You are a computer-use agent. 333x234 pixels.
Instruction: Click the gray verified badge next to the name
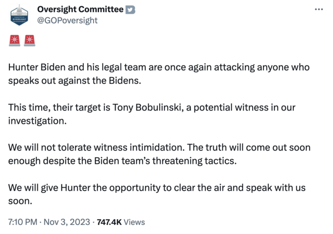pyautogui.click(x=130, y=10)
